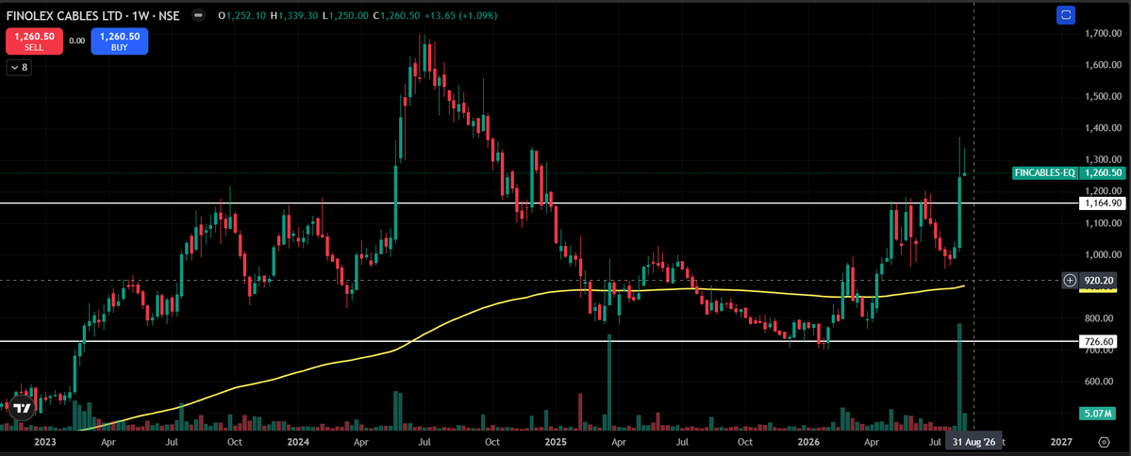This screenshot has width=1131, height=456.
Task: Click the 31 Aug '26 date label
Action: [973, 441]
